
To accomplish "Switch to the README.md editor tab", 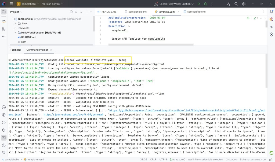I will coord(107,12).
